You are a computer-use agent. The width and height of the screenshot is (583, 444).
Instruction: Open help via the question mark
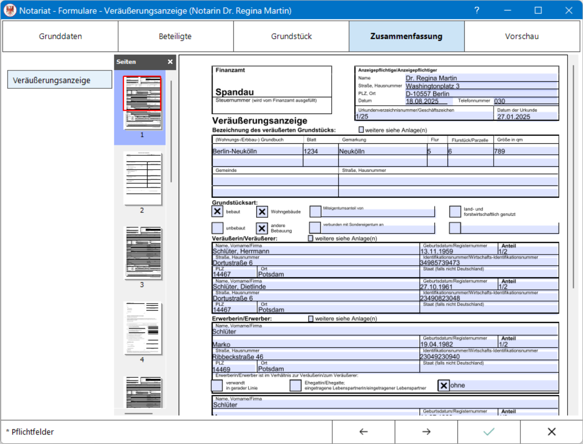[477, 10]
